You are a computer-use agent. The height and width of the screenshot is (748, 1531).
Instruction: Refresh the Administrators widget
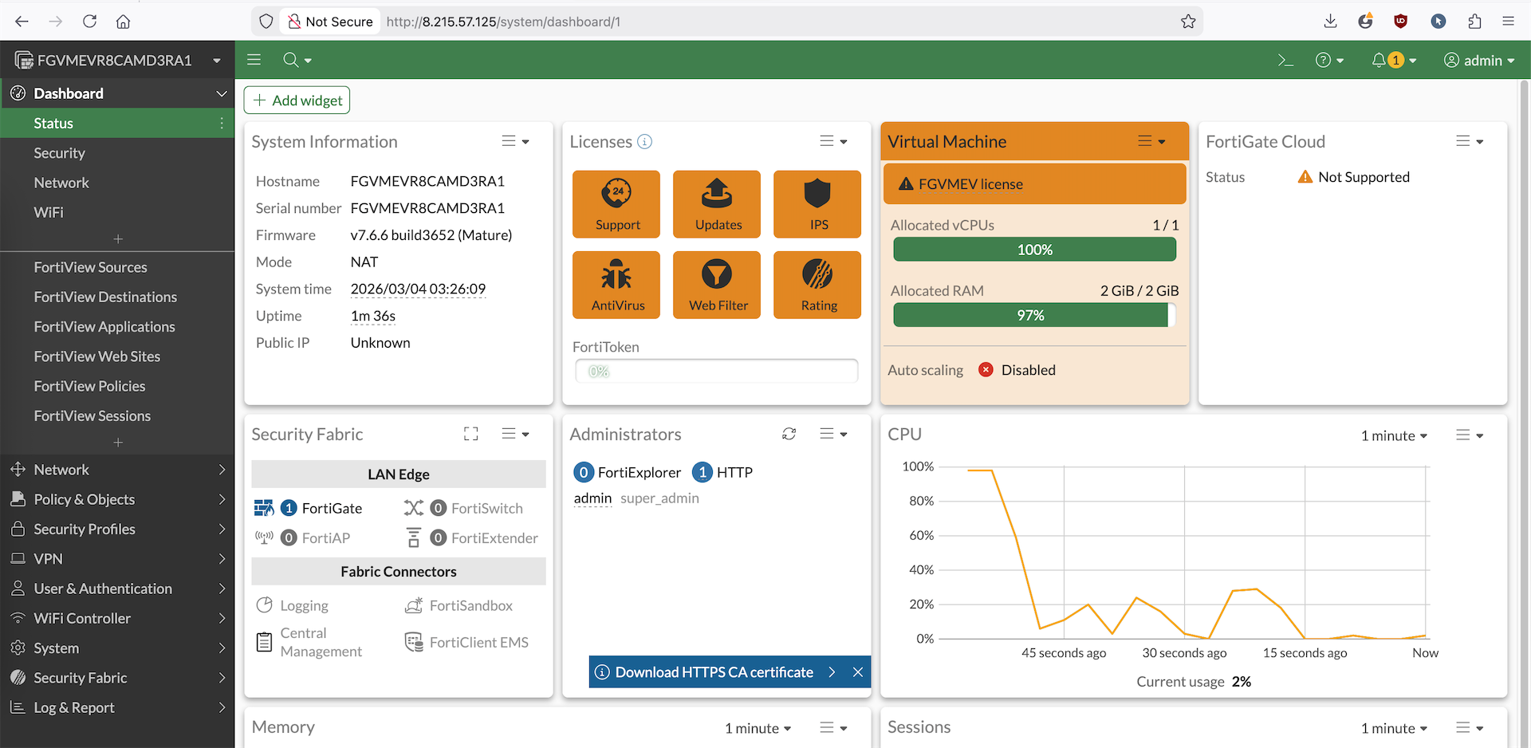point(789,434)
